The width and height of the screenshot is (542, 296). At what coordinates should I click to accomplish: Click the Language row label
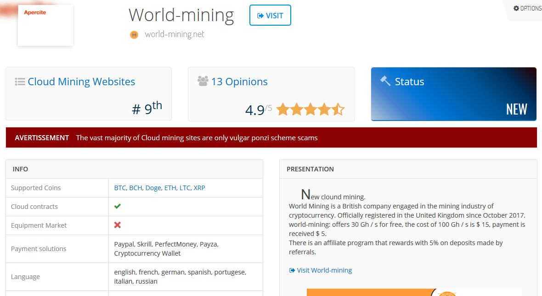point(25,277)
